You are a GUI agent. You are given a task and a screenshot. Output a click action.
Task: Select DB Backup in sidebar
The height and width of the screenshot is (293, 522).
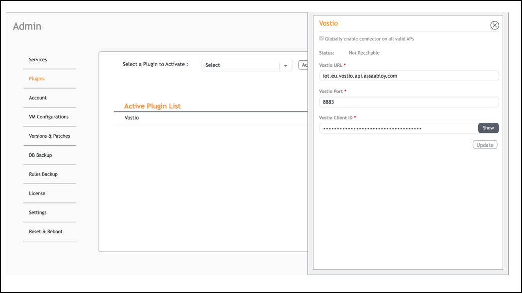tap(40, 155)
